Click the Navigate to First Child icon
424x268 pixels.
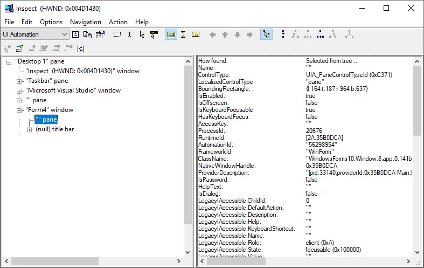coord(296,34)
